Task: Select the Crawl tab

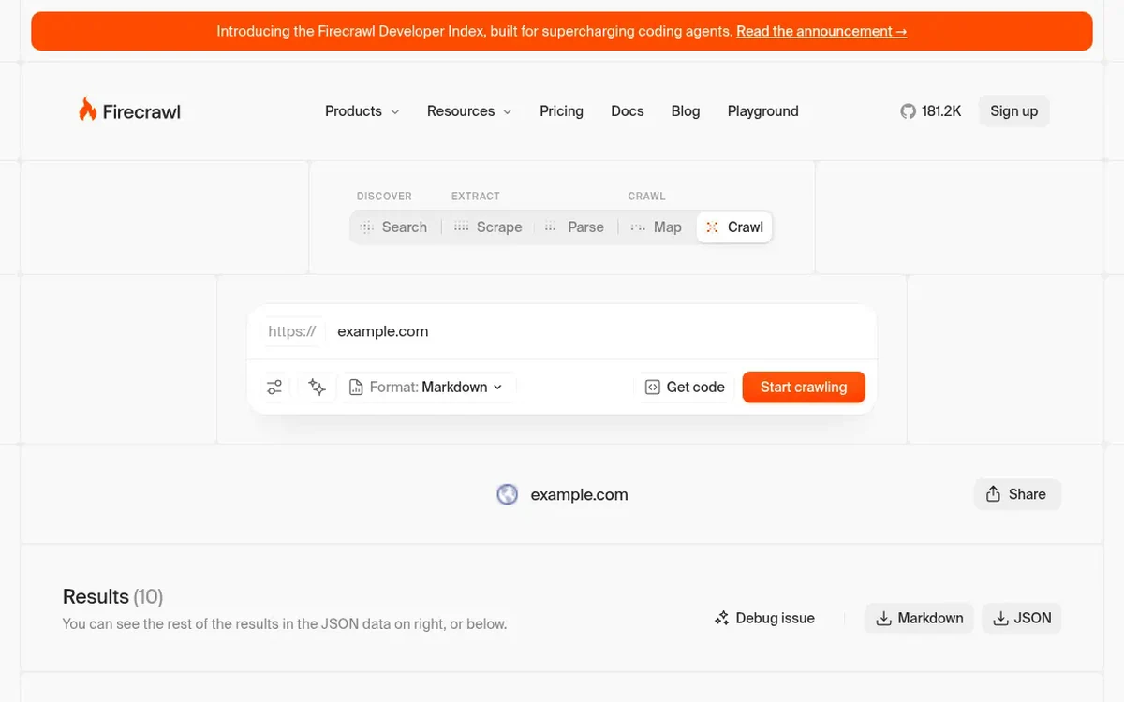Action: [x=734, y=227]
